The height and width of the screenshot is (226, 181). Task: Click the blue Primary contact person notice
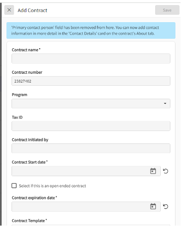(91, 30)
